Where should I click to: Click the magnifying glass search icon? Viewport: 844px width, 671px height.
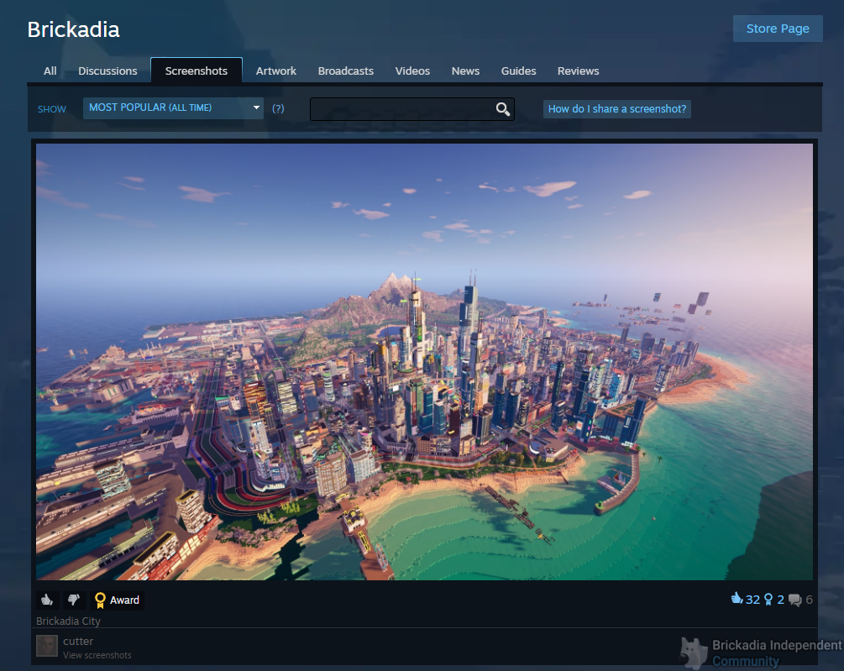coord(502,109)
